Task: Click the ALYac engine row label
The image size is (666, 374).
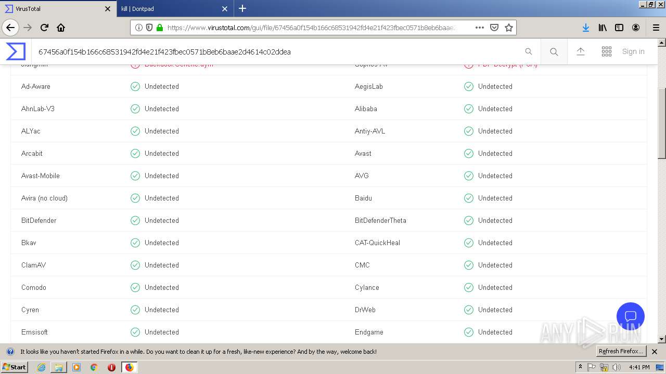Action: [x=31, y=131]
